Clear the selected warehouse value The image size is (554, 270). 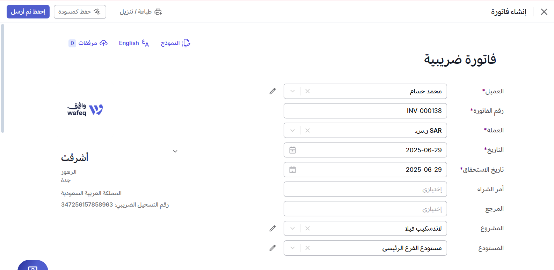(307, 248)
